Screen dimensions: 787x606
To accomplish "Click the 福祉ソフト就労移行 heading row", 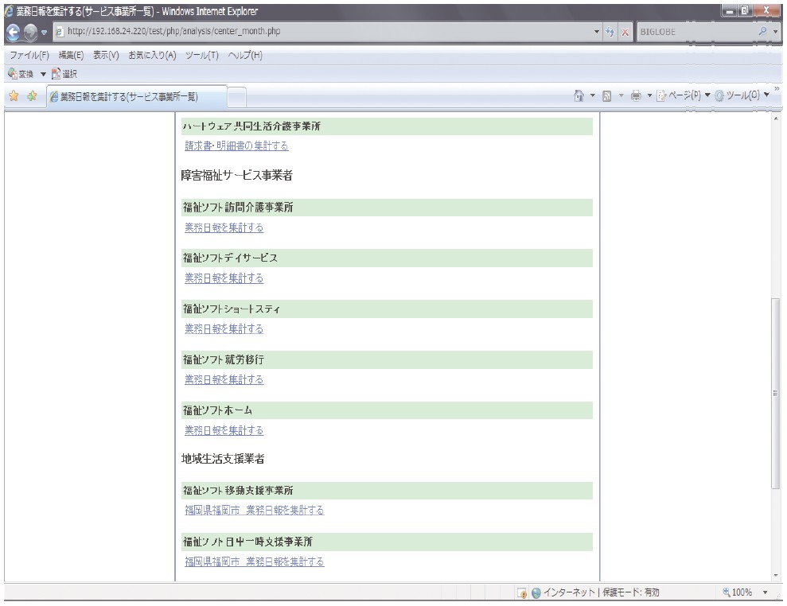I will click(387, 360).
